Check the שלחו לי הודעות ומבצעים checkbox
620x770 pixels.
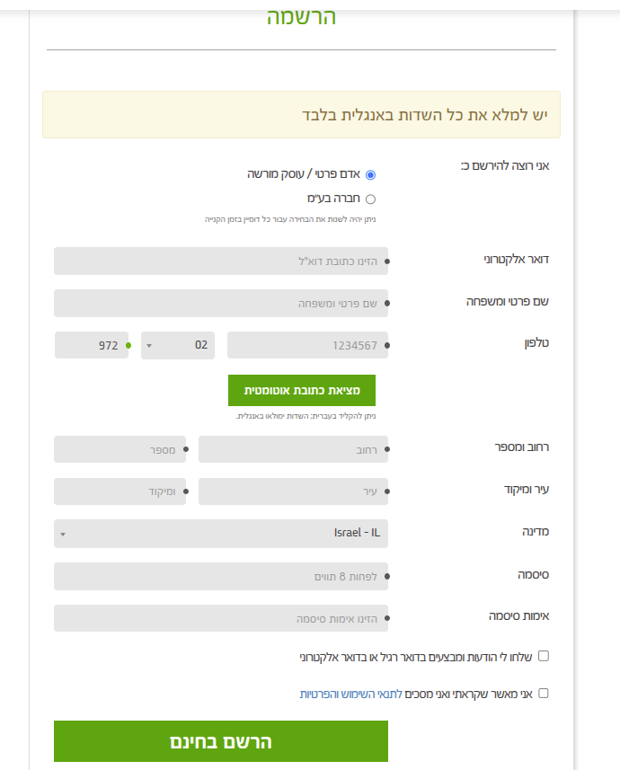pos(544,656)
